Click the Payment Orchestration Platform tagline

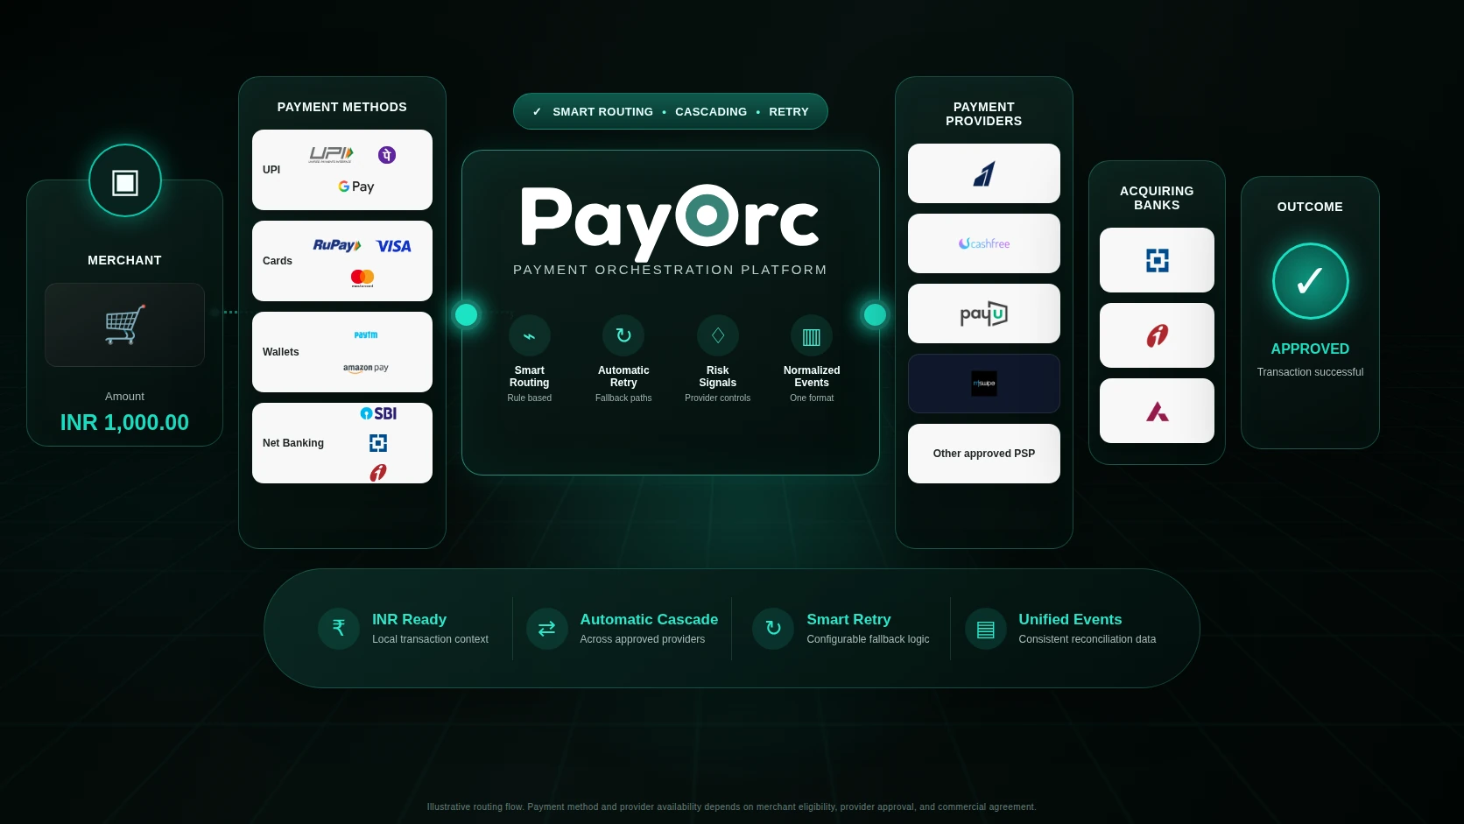(670, 270)
